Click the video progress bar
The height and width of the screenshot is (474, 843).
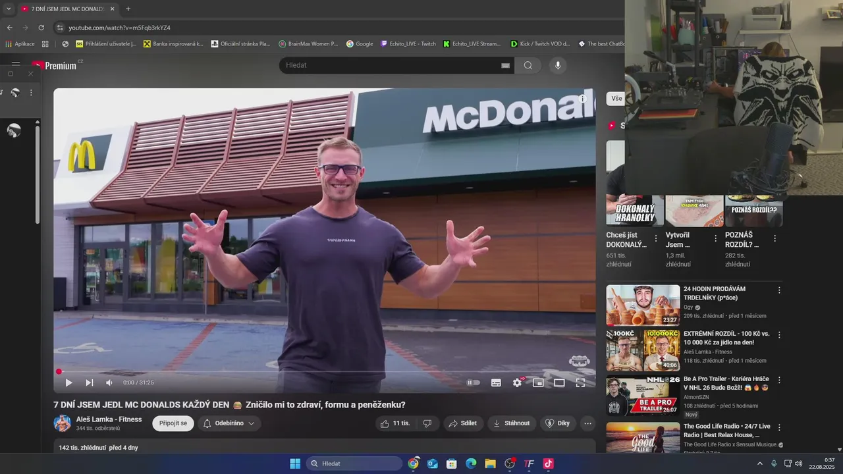pos(325,372)
